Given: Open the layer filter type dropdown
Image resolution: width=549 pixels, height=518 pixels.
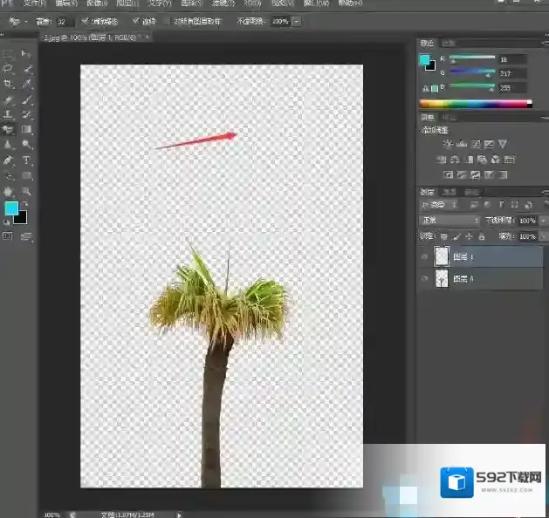Looking at the screenshot, I should [x=439, y=205].
